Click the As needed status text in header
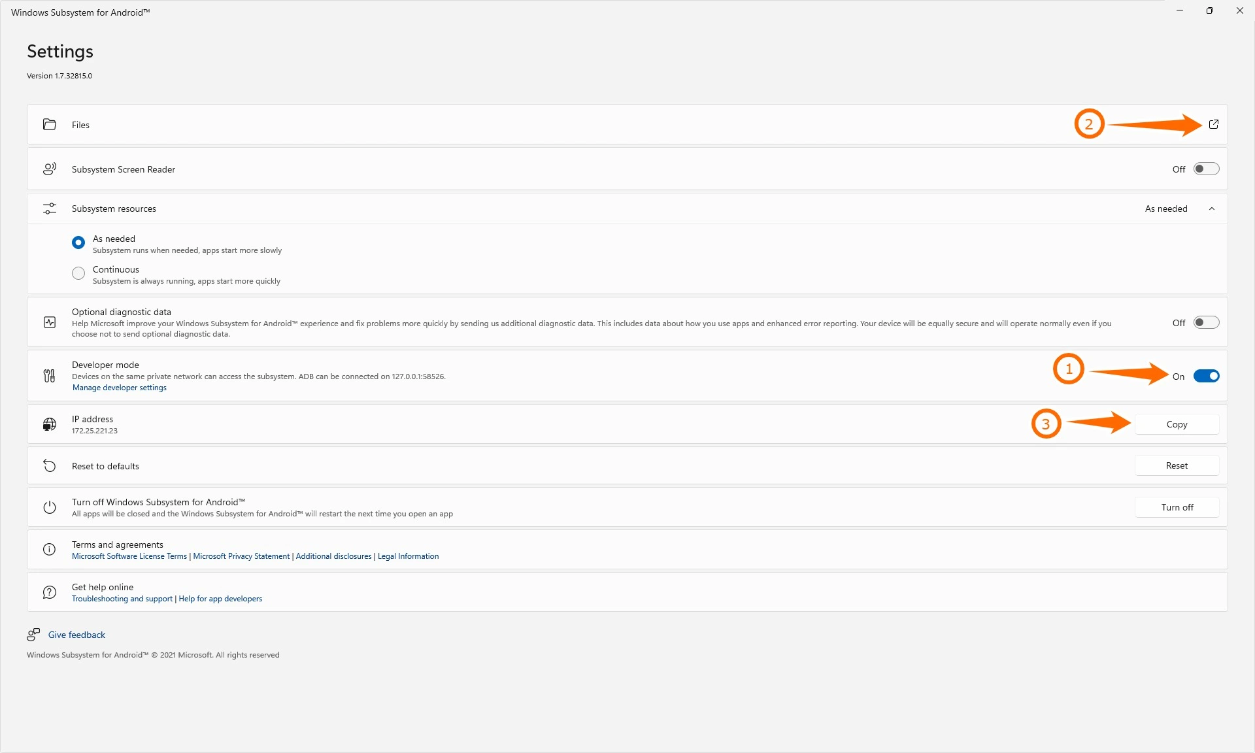This screenshot has height=753, width=1255. [1166, 209]
